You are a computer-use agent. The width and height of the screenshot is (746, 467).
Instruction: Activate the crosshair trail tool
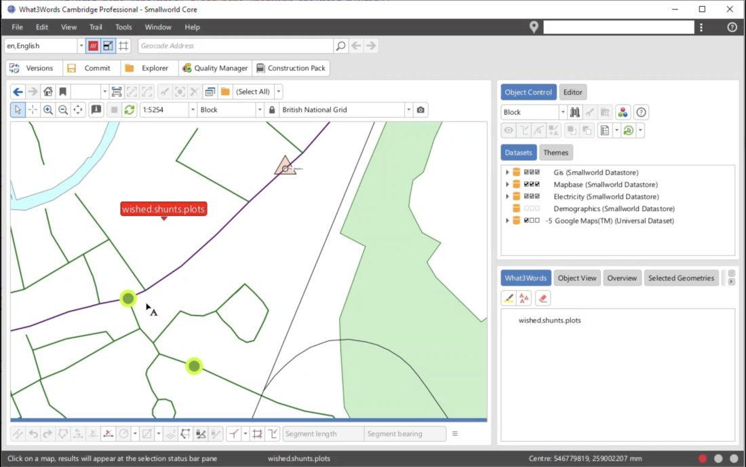pos(33,109)
